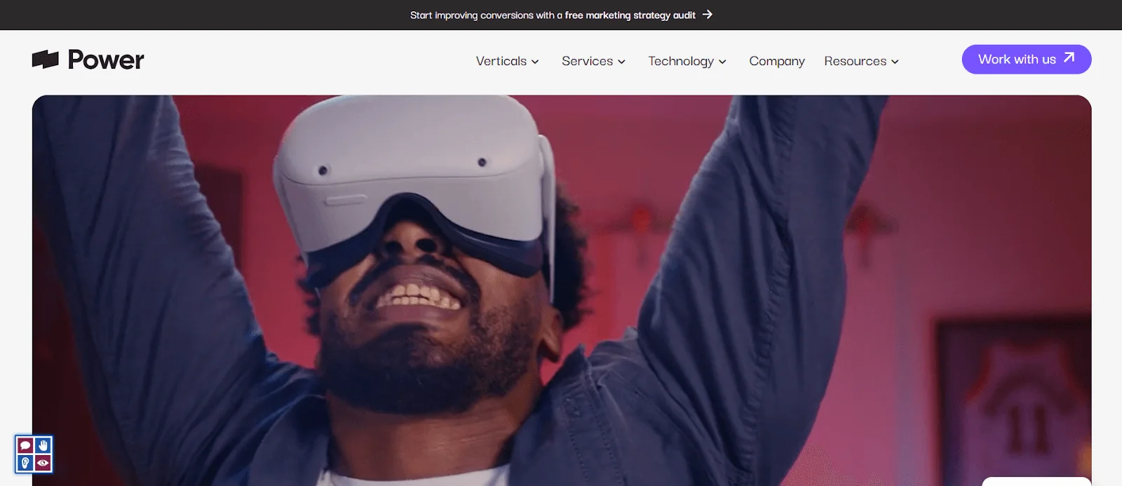Click the ear accessibility icon

(25, 463)
